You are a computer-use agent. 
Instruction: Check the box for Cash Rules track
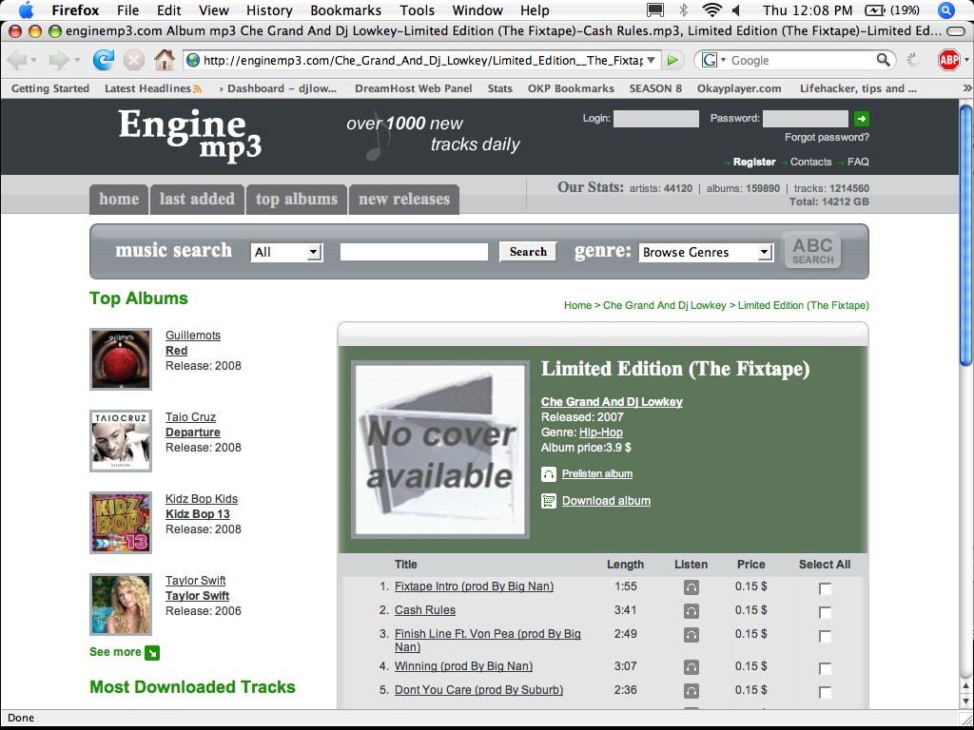pyautogui.click(x=825, y=612)
